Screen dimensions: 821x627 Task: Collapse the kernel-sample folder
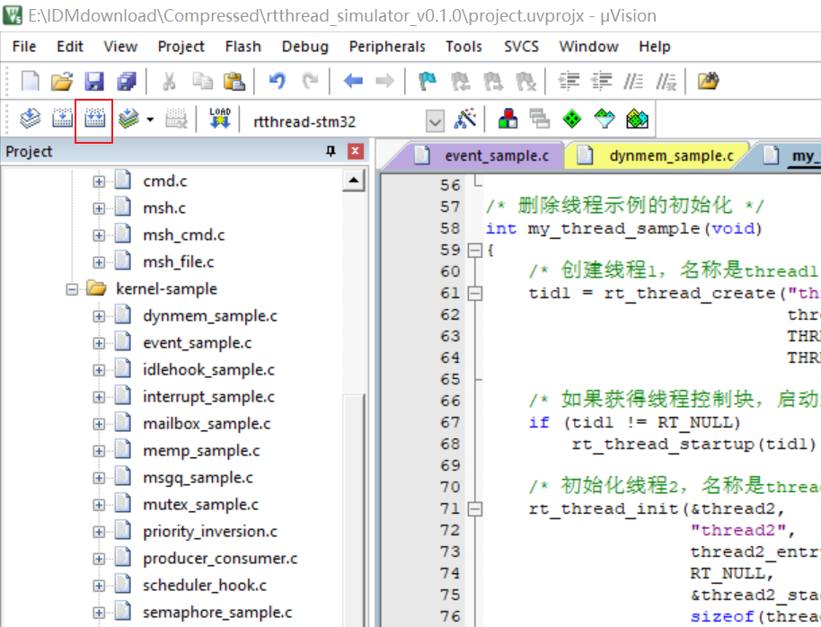pos(72,289)
